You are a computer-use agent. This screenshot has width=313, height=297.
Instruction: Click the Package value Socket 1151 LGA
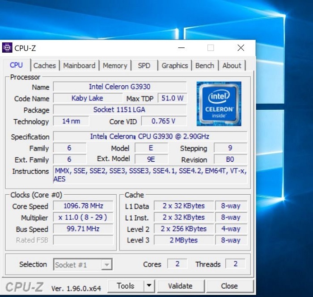pyautogui.click(x=120, y=109)
